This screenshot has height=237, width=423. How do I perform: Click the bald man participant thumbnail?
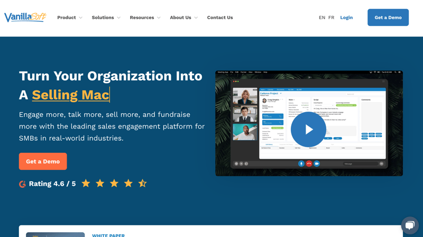pyautogui.click(x=245, y=132)
